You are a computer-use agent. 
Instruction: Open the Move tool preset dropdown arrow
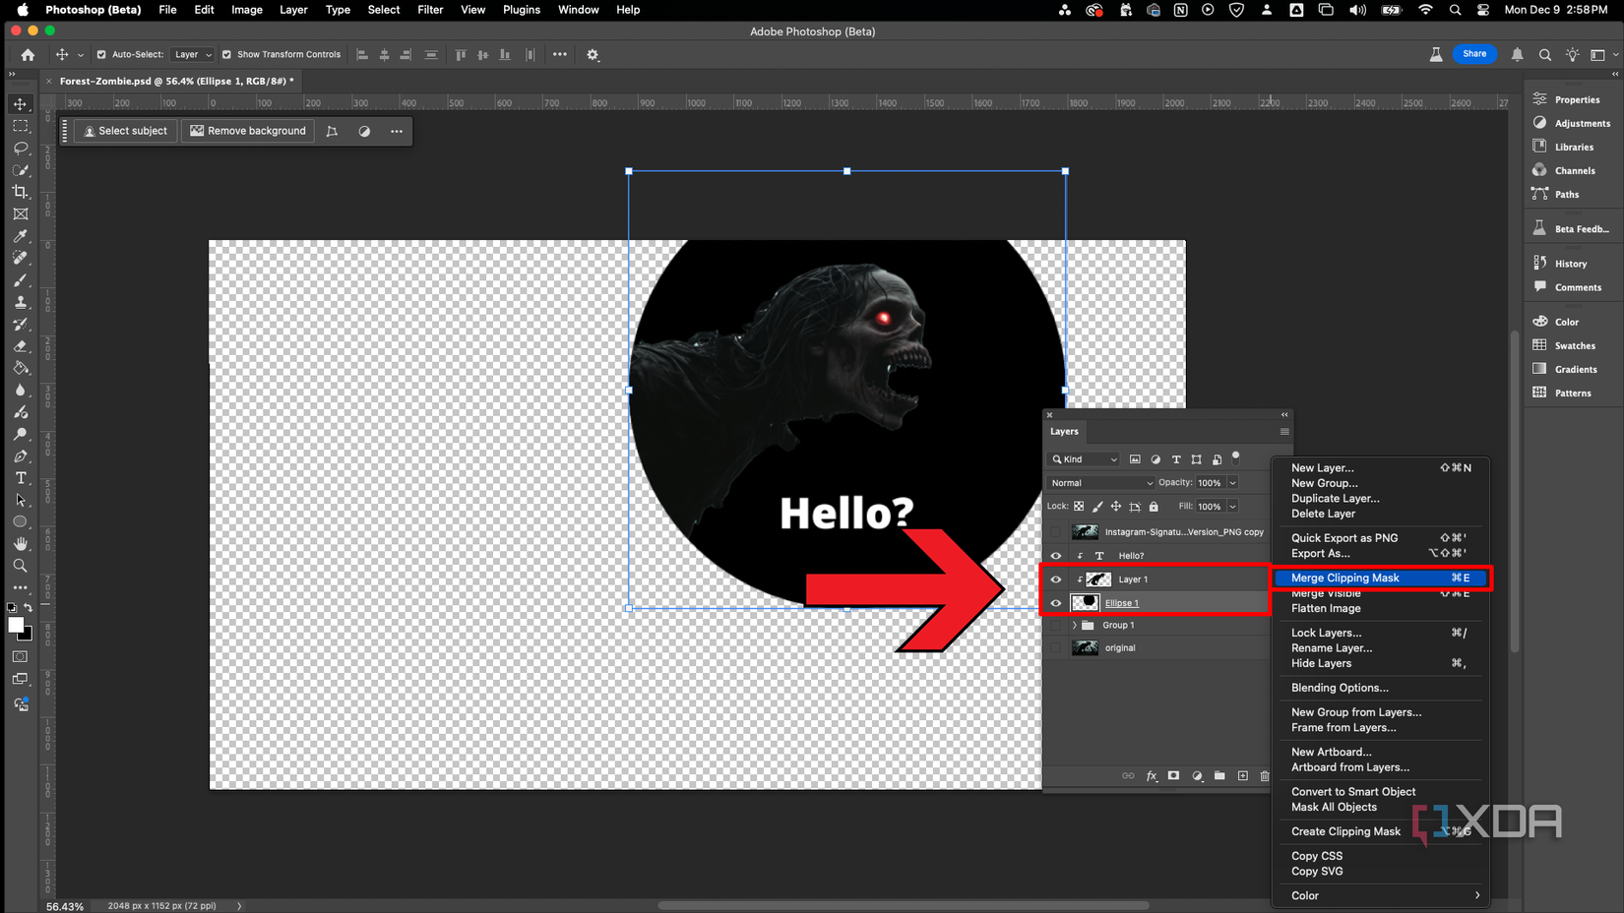point(81,55)
